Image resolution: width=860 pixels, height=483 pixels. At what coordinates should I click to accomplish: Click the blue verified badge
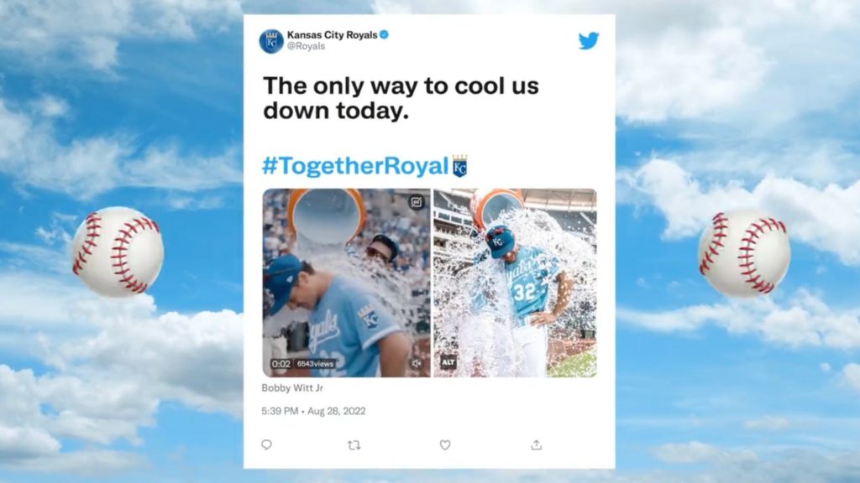point(384,34)
